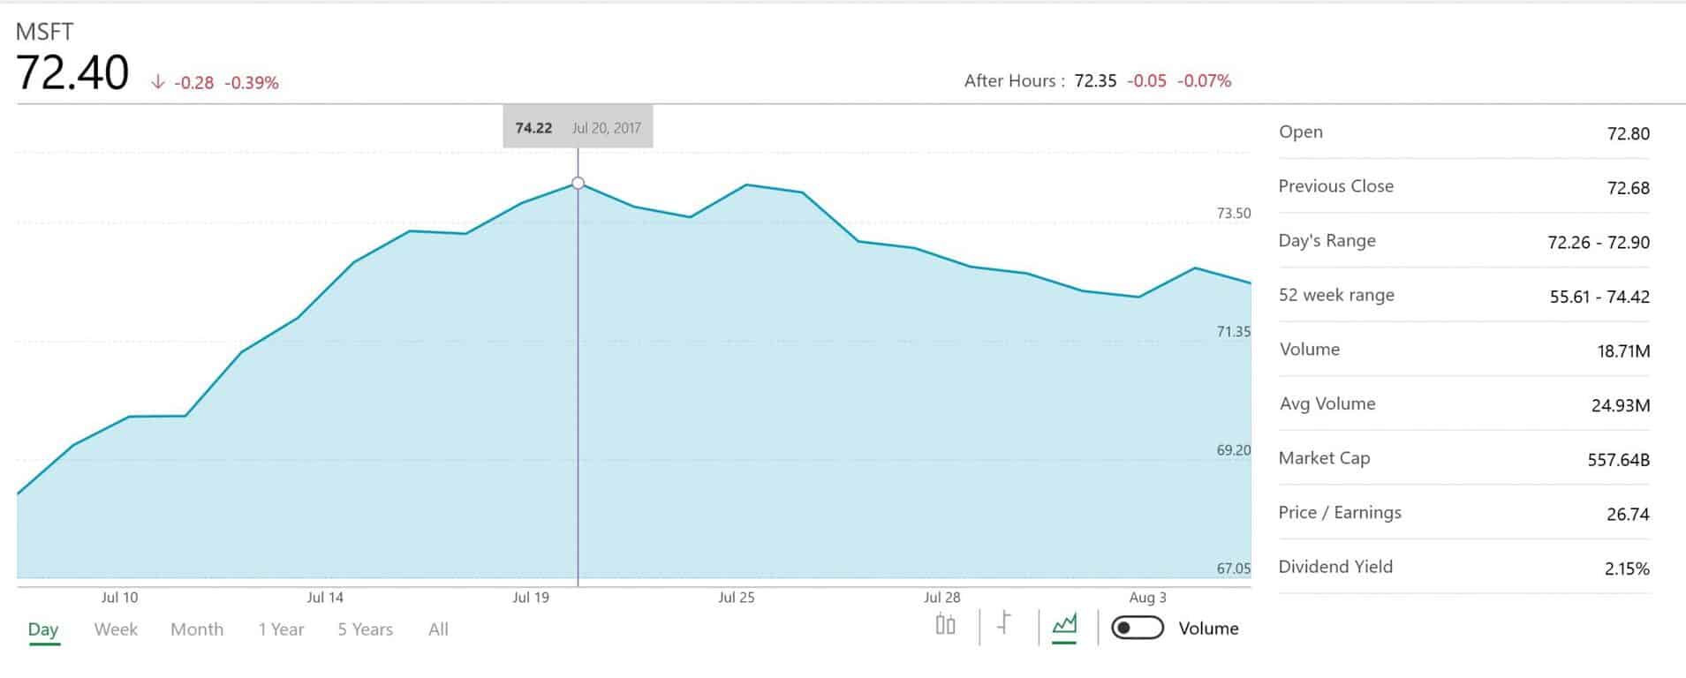The image size is (1686, 678).
Task: Click the After Hours price 72.35
Action: 1095,81
